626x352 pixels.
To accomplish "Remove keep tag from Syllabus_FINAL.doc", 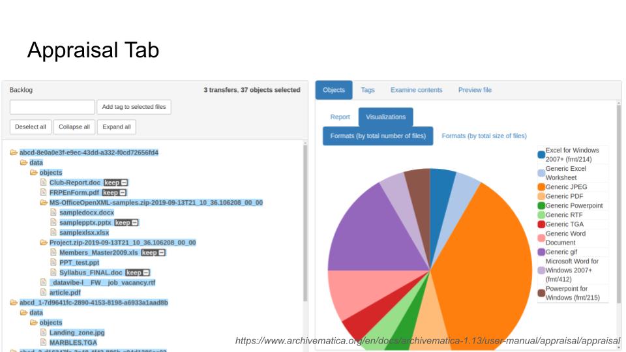I will (146, 272).
